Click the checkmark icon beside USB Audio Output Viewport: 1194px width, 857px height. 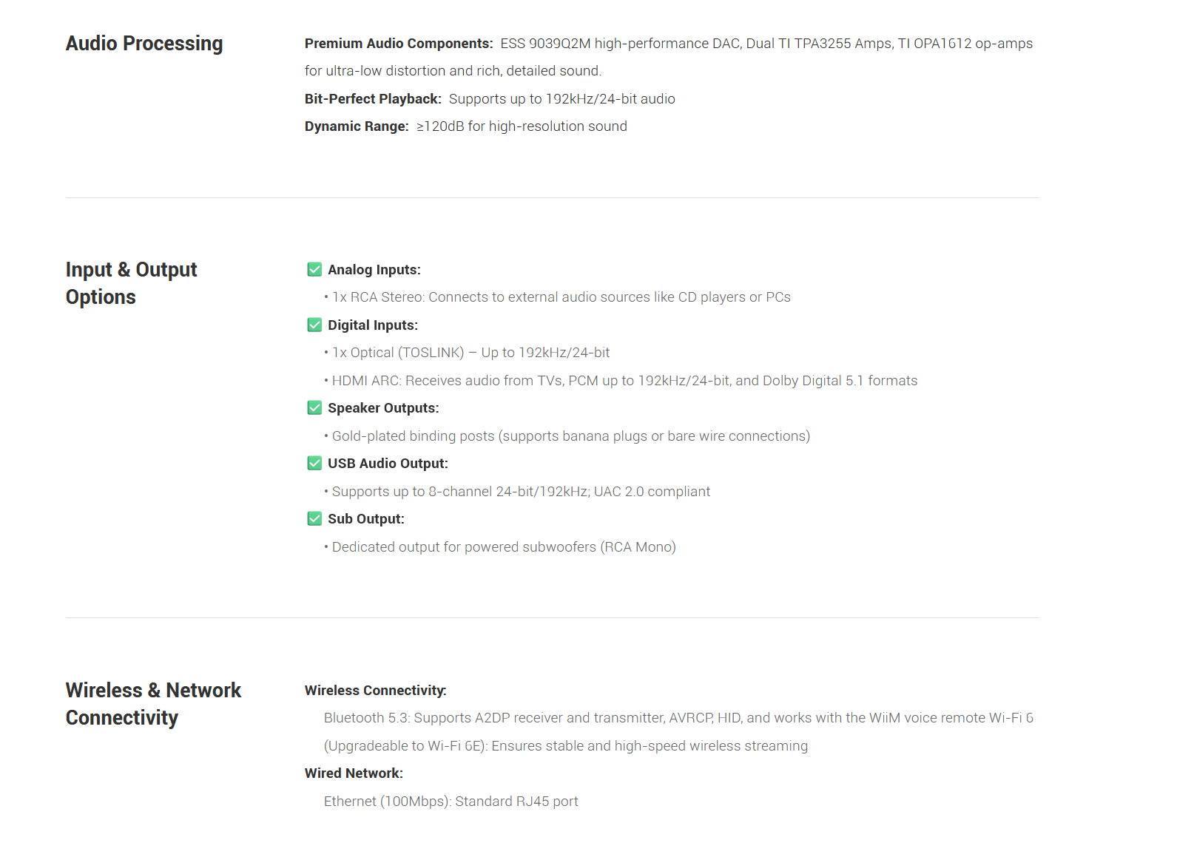click(x=314, y=464)
